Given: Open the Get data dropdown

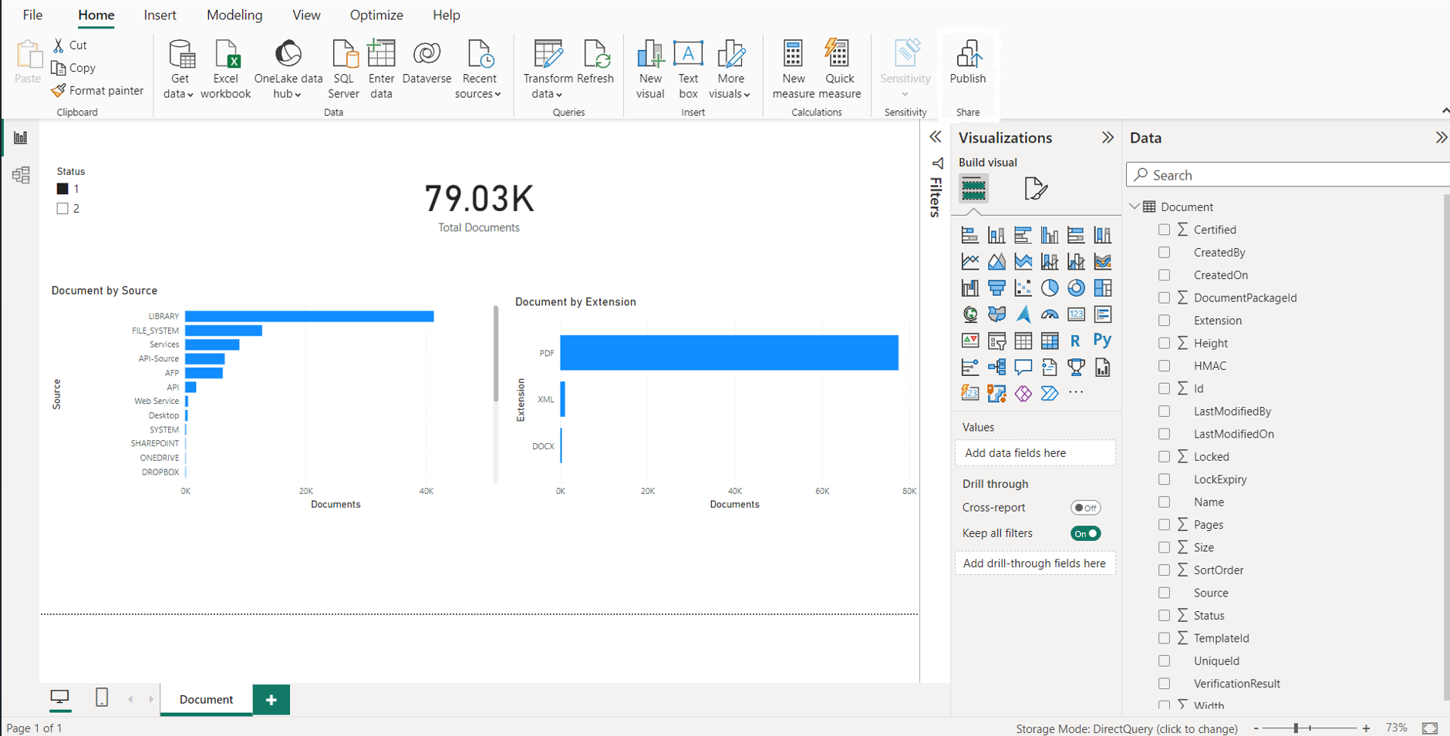Looking at the screenshot, I should tap(179, 69).
